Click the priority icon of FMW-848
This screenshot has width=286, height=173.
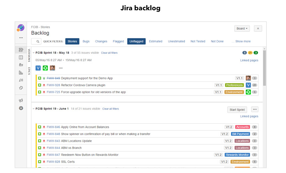44,134
